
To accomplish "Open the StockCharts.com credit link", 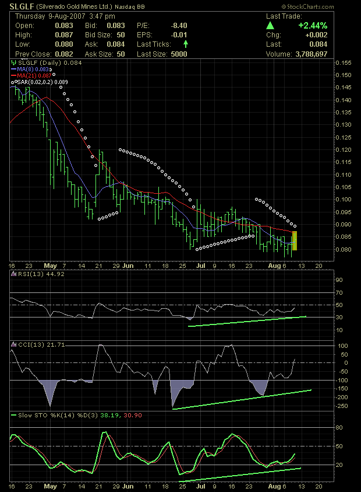I will (x=307, y=6).
